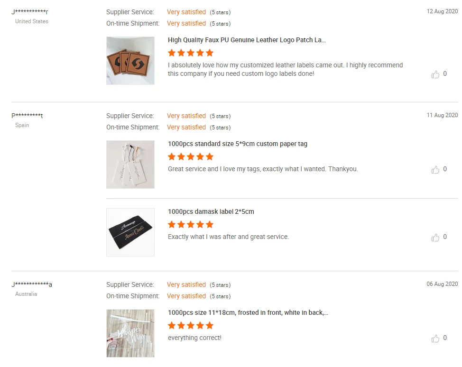Click the five-star rating under the paper tag title
Image resolution: width=462 pixels, height=367 pixels.
191,156
